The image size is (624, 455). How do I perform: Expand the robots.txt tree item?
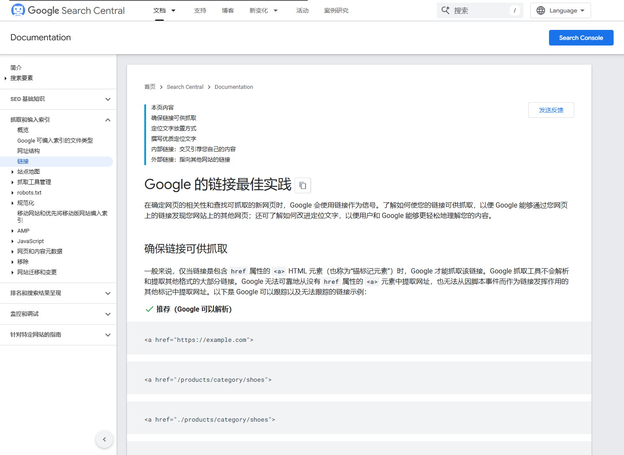point(13,192)
